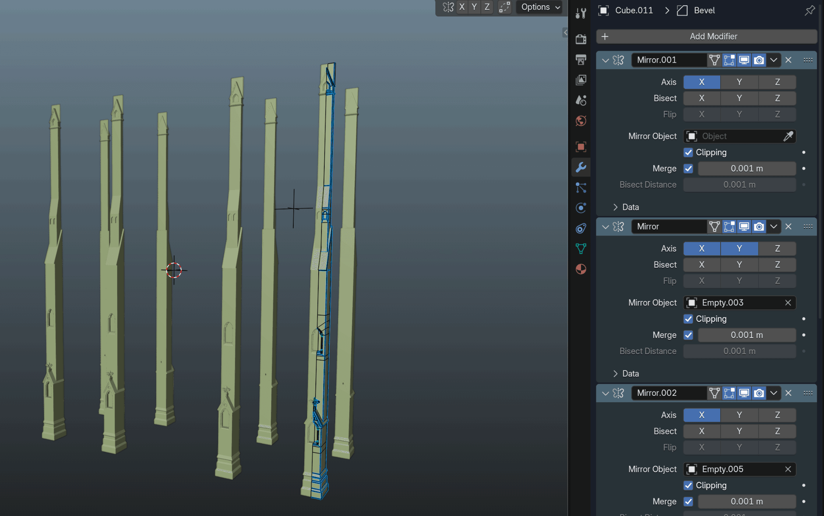Toggle On Cage for Mirror.001 modifier
This screenshot has width=824, height=516.
tap(714, 60)
